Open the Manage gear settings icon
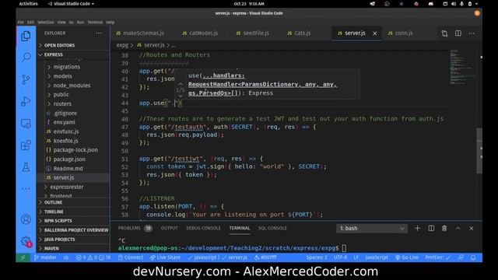 [x=26, y=241]
